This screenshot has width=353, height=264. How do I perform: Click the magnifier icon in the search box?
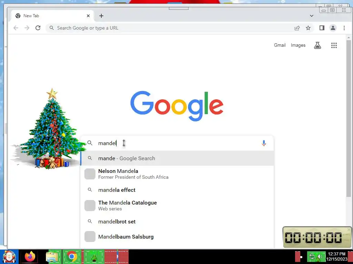pos(90,143)
